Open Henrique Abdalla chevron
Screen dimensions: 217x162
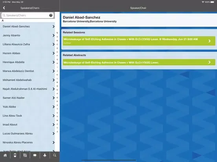pyautogui.click(x=53, y=62)
